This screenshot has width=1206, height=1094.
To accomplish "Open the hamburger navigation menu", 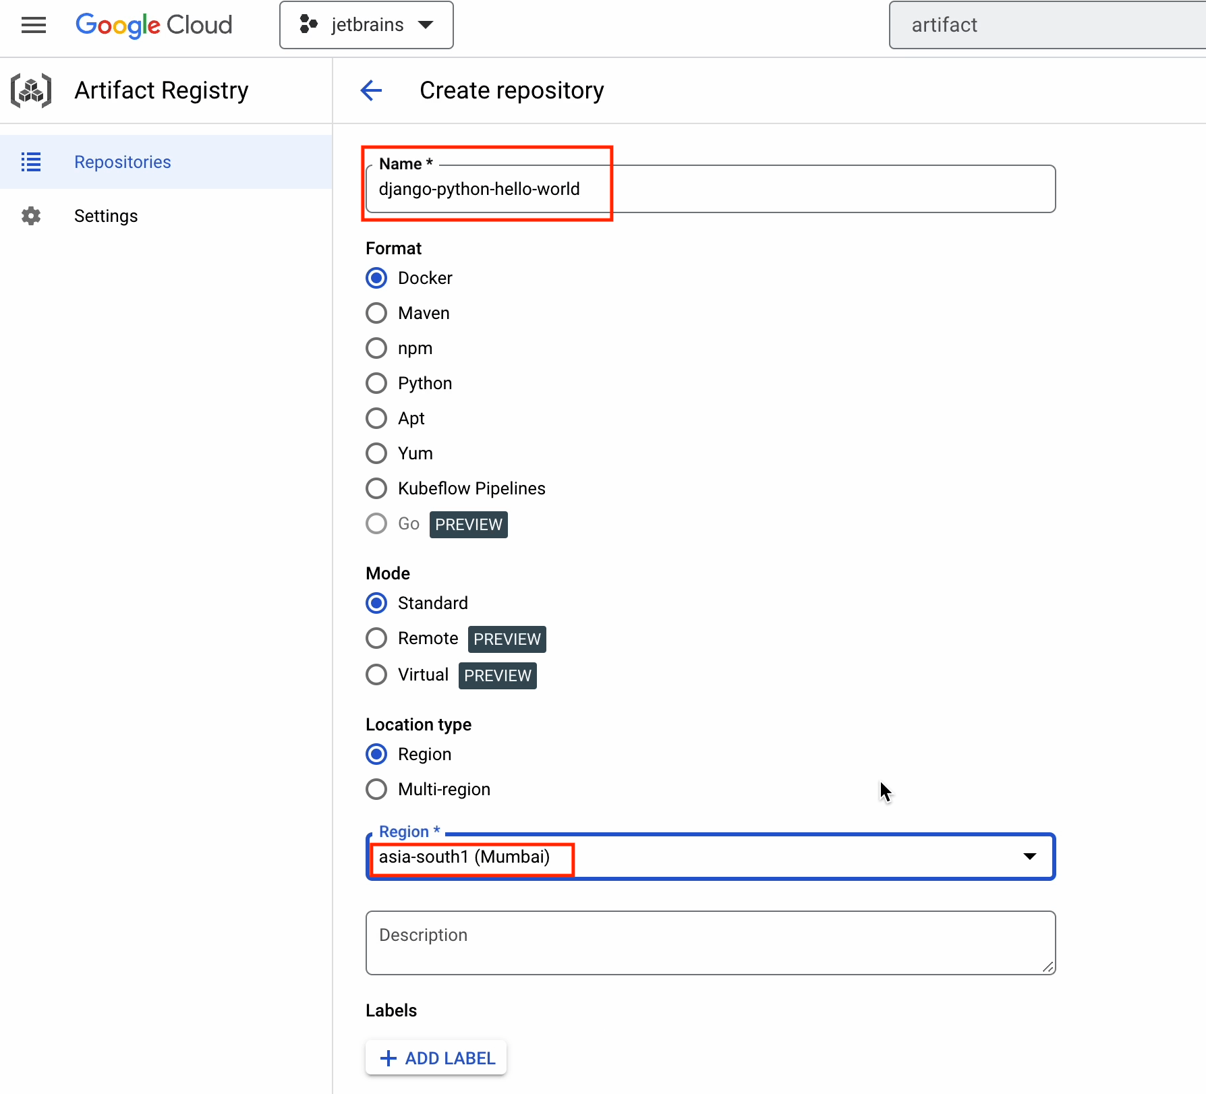I will pyautogui.click(x=34, y=25).
